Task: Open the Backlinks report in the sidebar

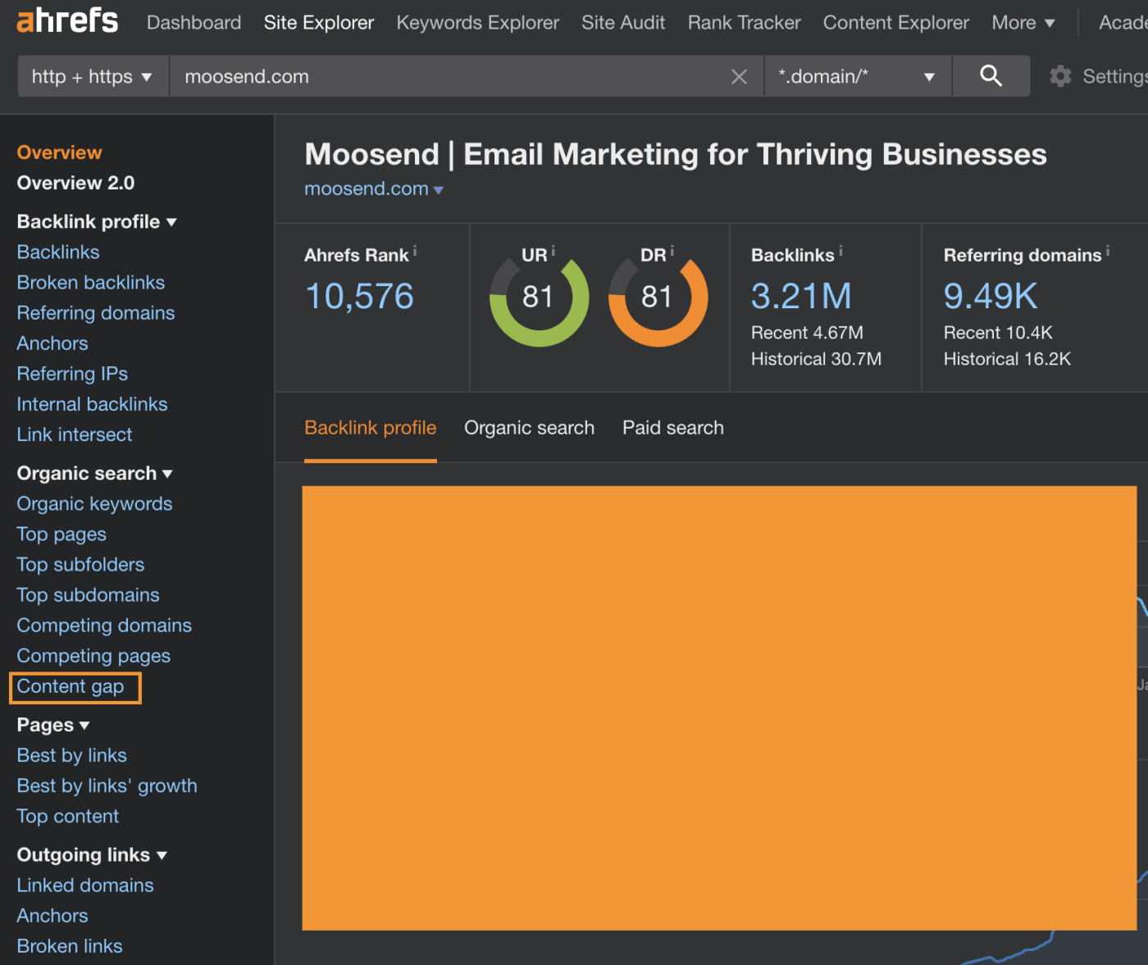Action: tap(58, 252)
